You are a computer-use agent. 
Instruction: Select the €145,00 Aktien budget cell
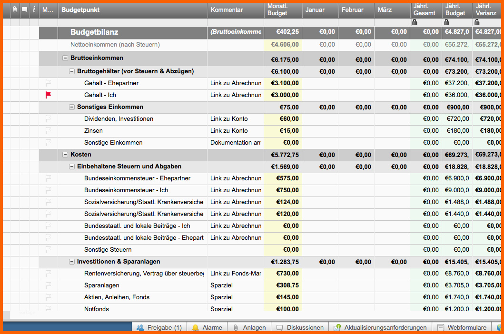pyautogui.click(x=283, y=297)
